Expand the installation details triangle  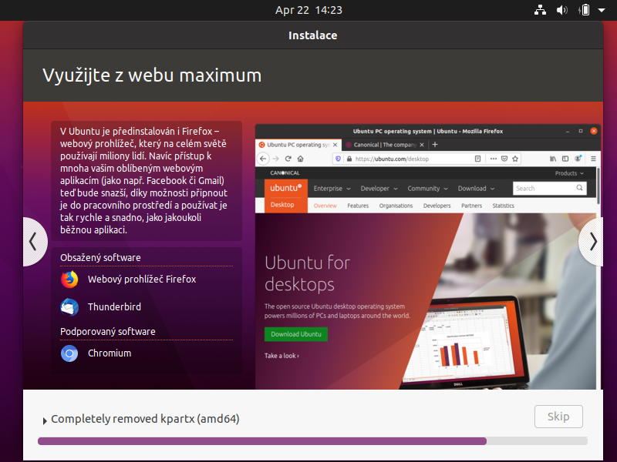(x=45, y=420)
